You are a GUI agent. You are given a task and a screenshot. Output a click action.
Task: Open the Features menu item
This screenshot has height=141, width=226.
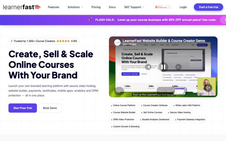click(53, 7)
